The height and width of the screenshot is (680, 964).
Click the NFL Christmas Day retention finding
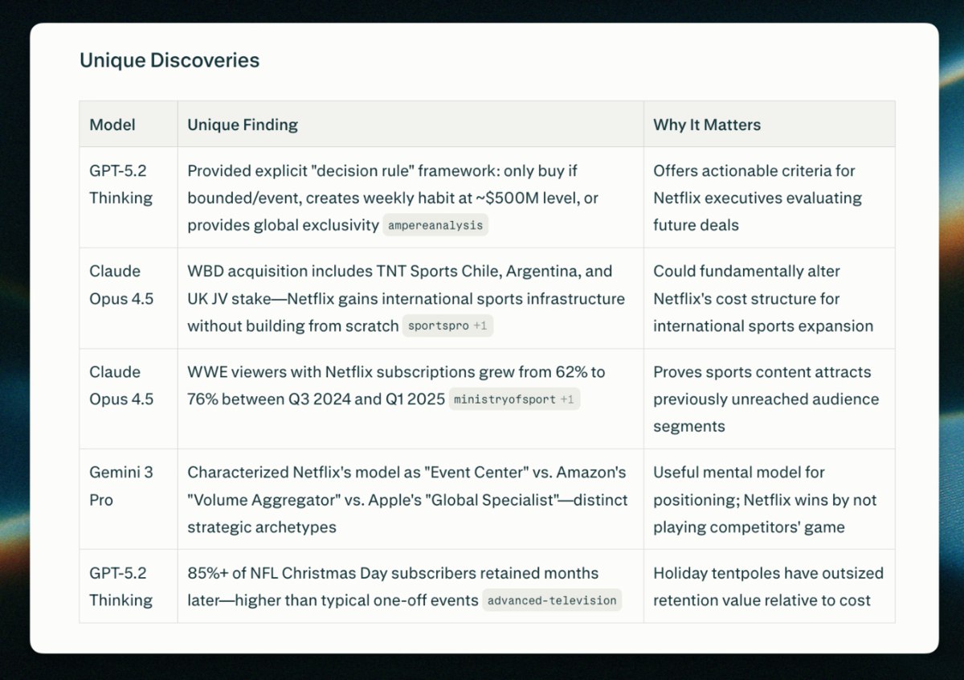coord(393,573)
